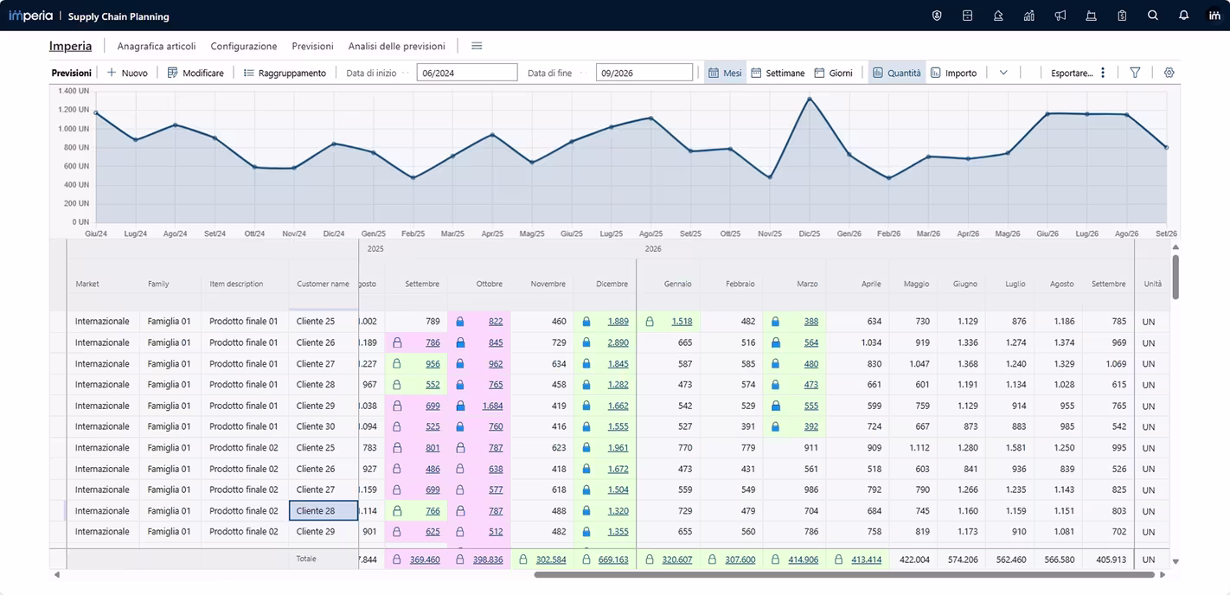Click the horizontal scrollbar under the table

point(843,574)
